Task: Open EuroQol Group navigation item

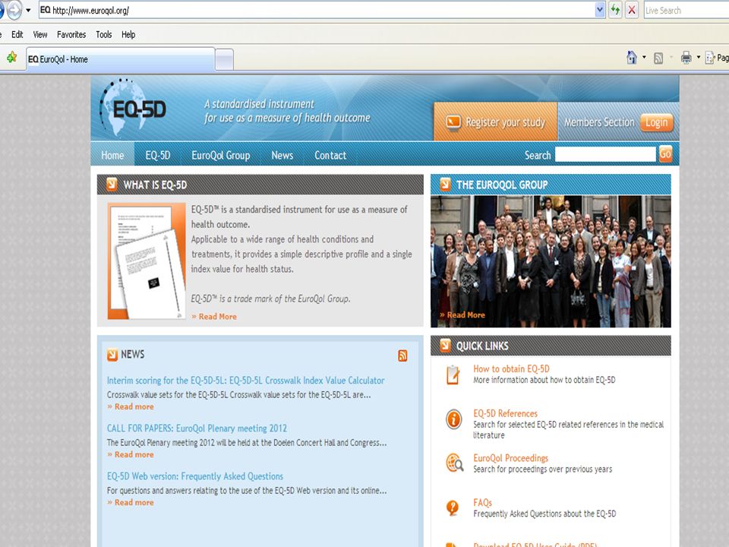Action: click(x=221, y=155)
